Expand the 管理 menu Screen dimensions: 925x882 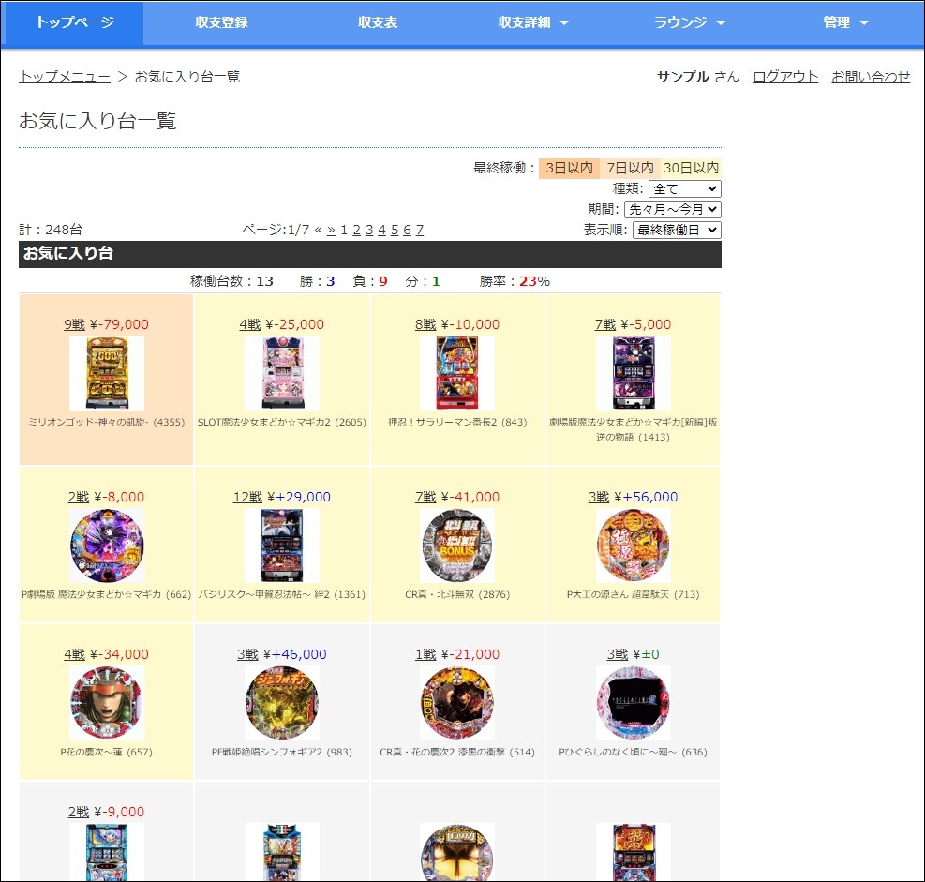845,22
